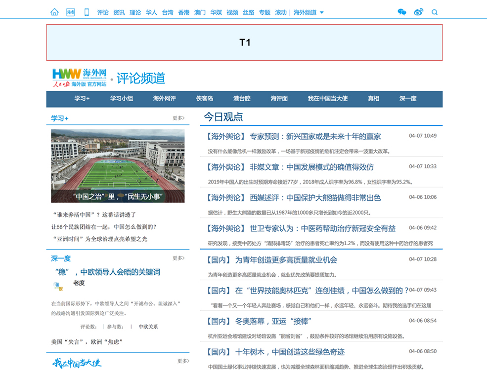Select the 深一度 tab in blue bar
487x370 pixels.
pos(408,99)
